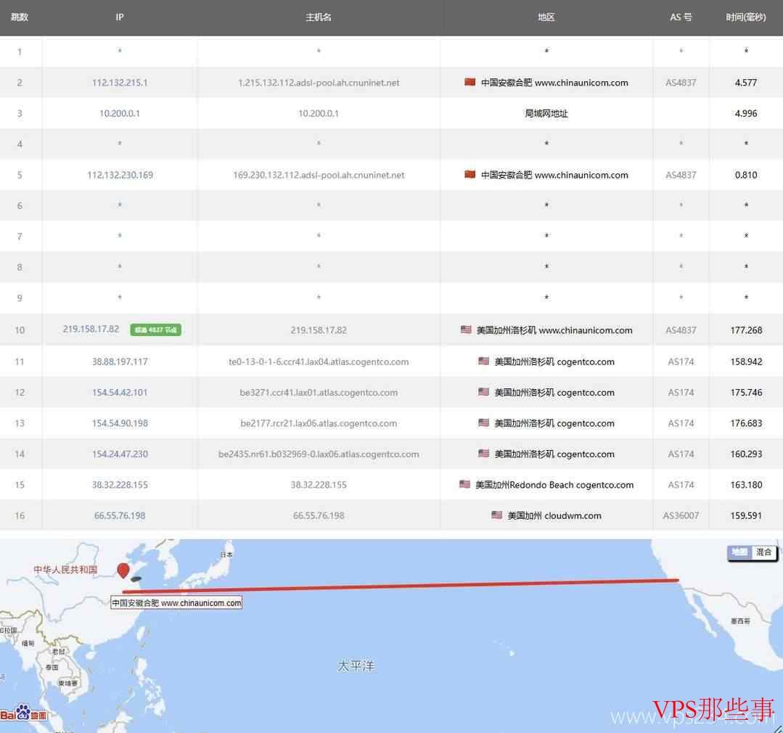Click the 跳数 column header
The image size is (783, 733).
[20, 17]
